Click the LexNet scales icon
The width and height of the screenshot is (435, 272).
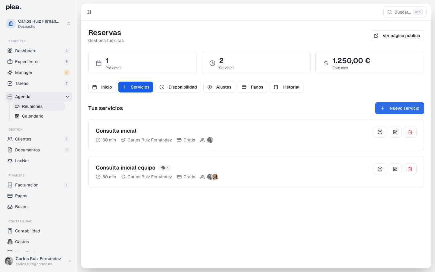[9, 161]
